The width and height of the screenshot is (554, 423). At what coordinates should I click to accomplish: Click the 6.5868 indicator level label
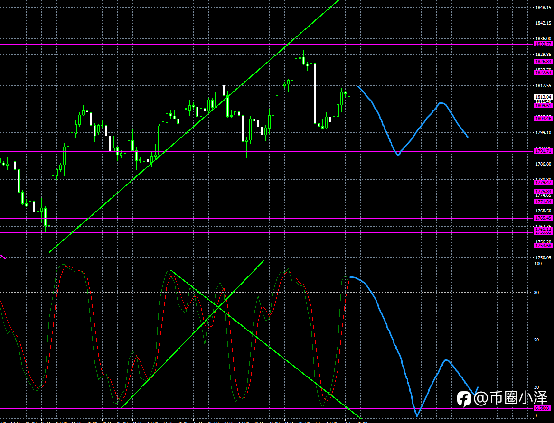coord(543,408)
